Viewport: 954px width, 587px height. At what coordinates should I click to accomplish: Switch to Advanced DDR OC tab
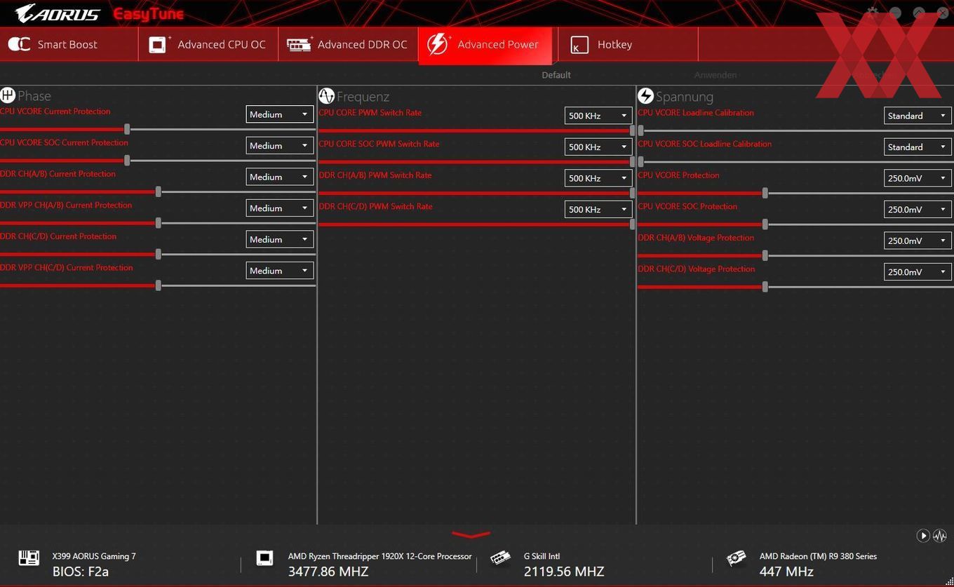coord(348,45)
